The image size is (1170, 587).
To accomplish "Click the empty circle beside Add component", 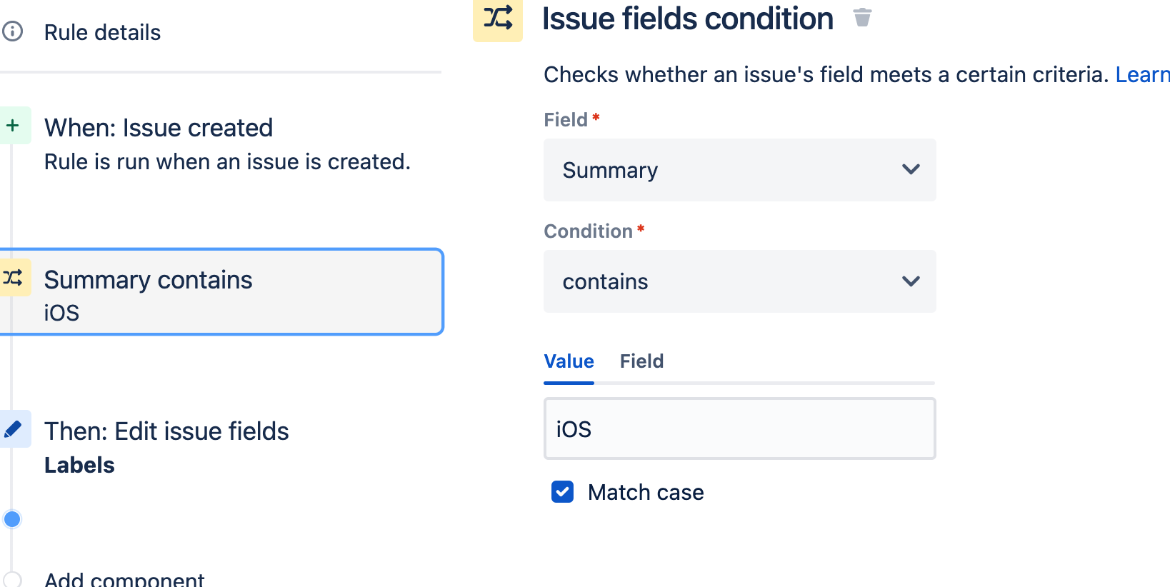I will click(12, 580).
